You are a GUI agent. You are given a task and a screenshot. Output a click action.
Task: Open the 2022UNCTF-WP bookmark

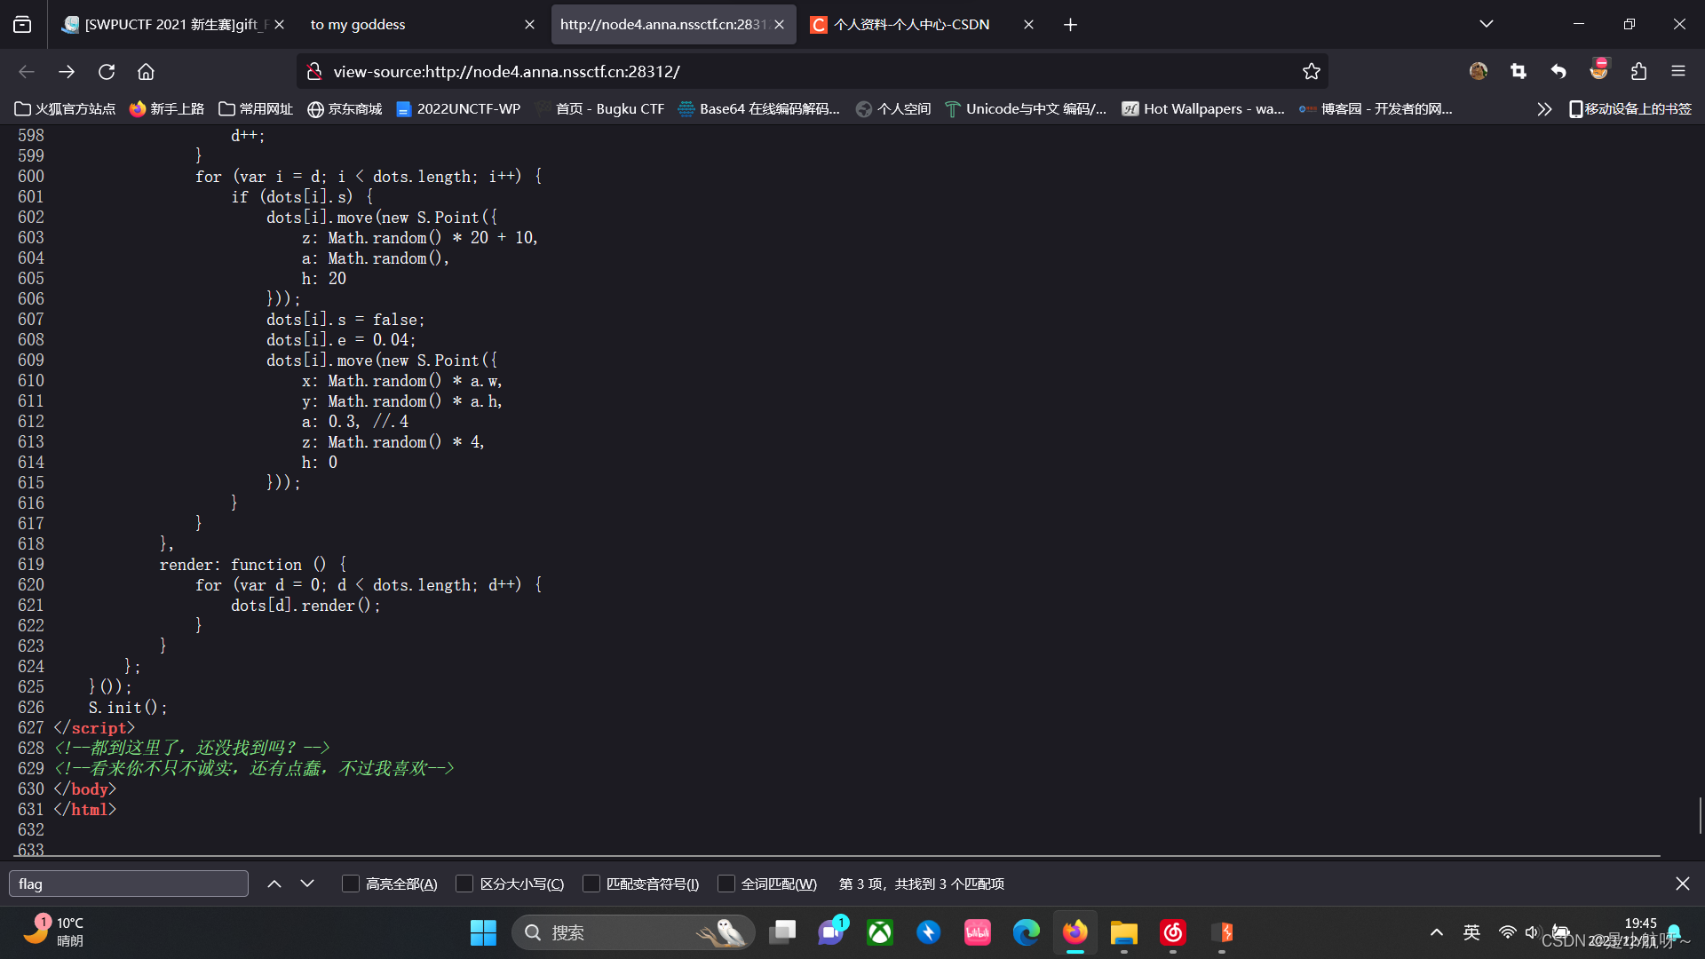(458, 108)
